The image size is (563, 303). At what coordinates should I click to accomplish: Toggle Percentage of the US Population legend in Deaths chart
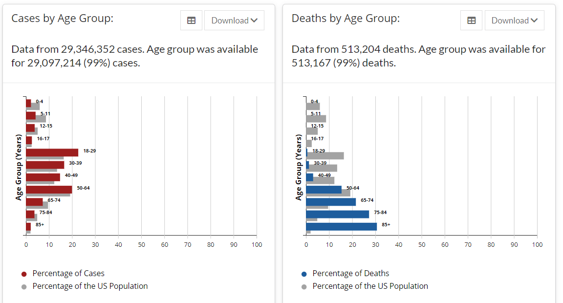(365, 286)
